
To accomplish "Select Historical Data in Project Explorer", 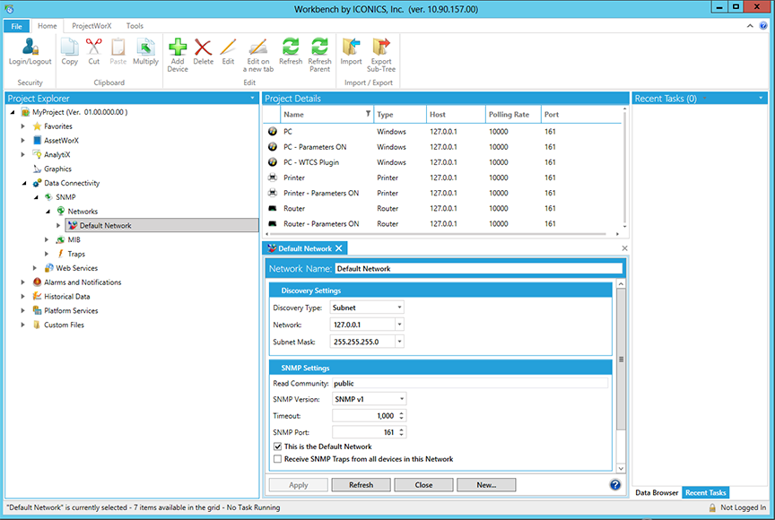I will (x=66, y=297).
